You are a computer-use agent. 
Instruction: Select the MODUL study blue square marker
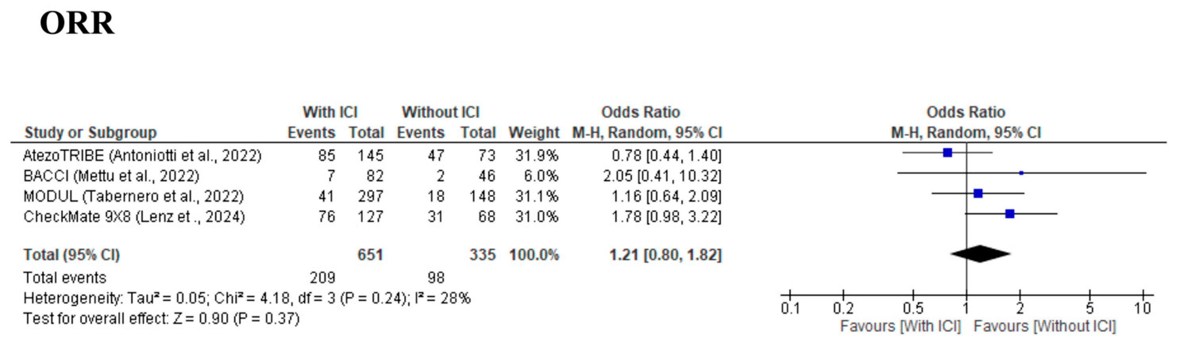coord(978,194)
